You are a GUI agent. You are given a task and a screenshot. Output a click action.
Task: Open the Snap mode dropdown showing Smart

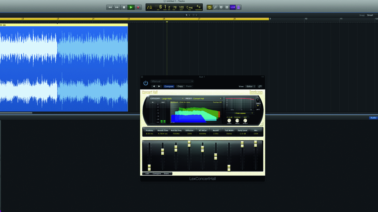[372, 15]
